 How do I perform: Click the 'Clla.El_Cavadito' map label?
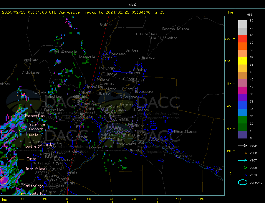click(163, 38)
